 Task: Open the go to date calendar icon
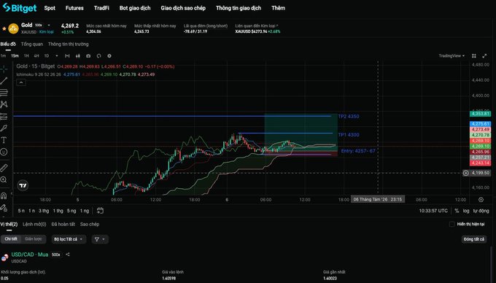click(x=100, y=211)
